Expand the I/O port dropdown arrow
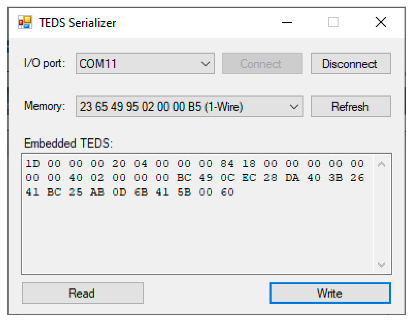This screenshot has height=321, width=413. (206, 64)
